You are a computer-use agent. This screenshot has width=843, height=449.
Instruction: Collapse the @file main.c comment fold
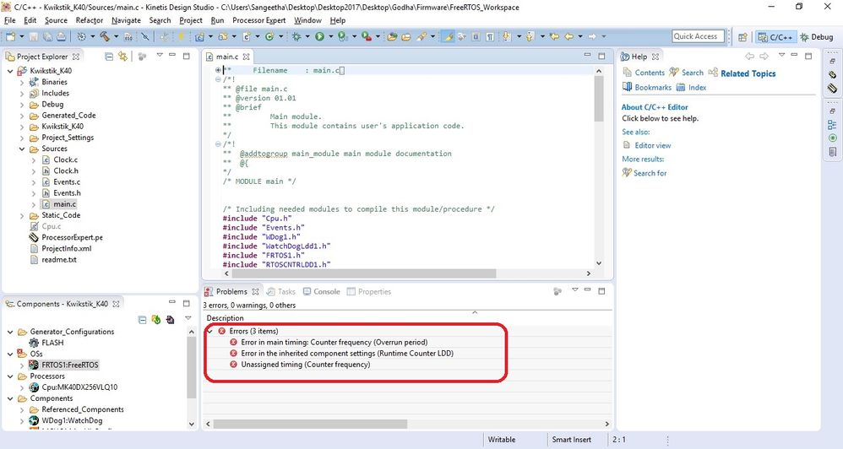click(x=218, y=79)
